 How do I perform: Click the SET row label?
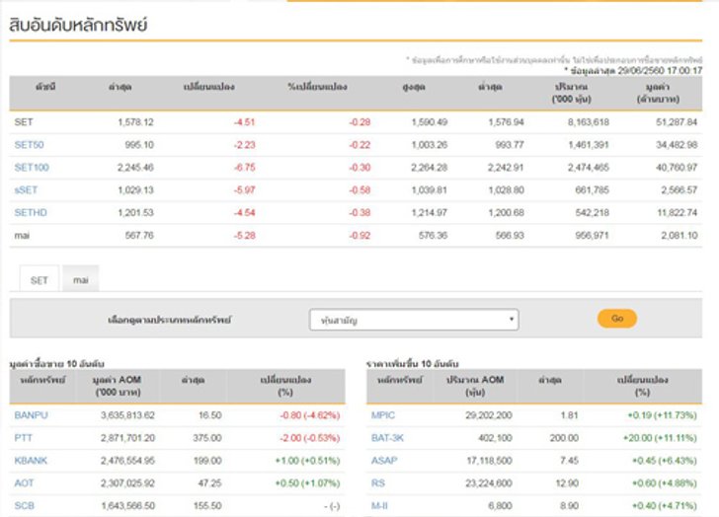coord(24,122)
